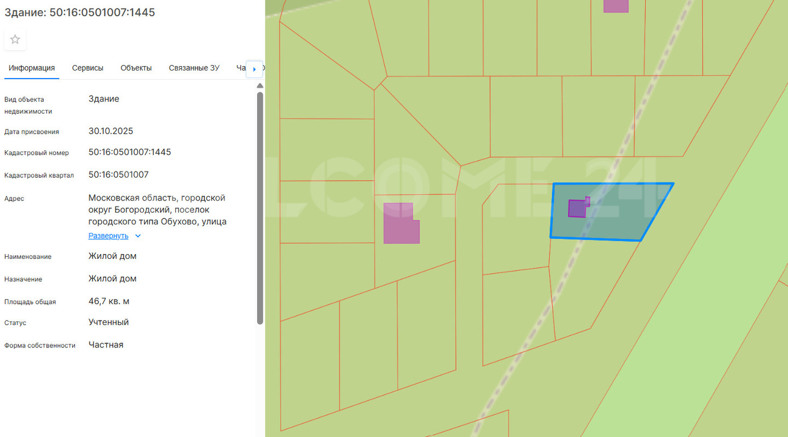The height and width of the screenshot is (437, 788).
Task: Switch to the Сервисы tab
Action: [88, 68]
